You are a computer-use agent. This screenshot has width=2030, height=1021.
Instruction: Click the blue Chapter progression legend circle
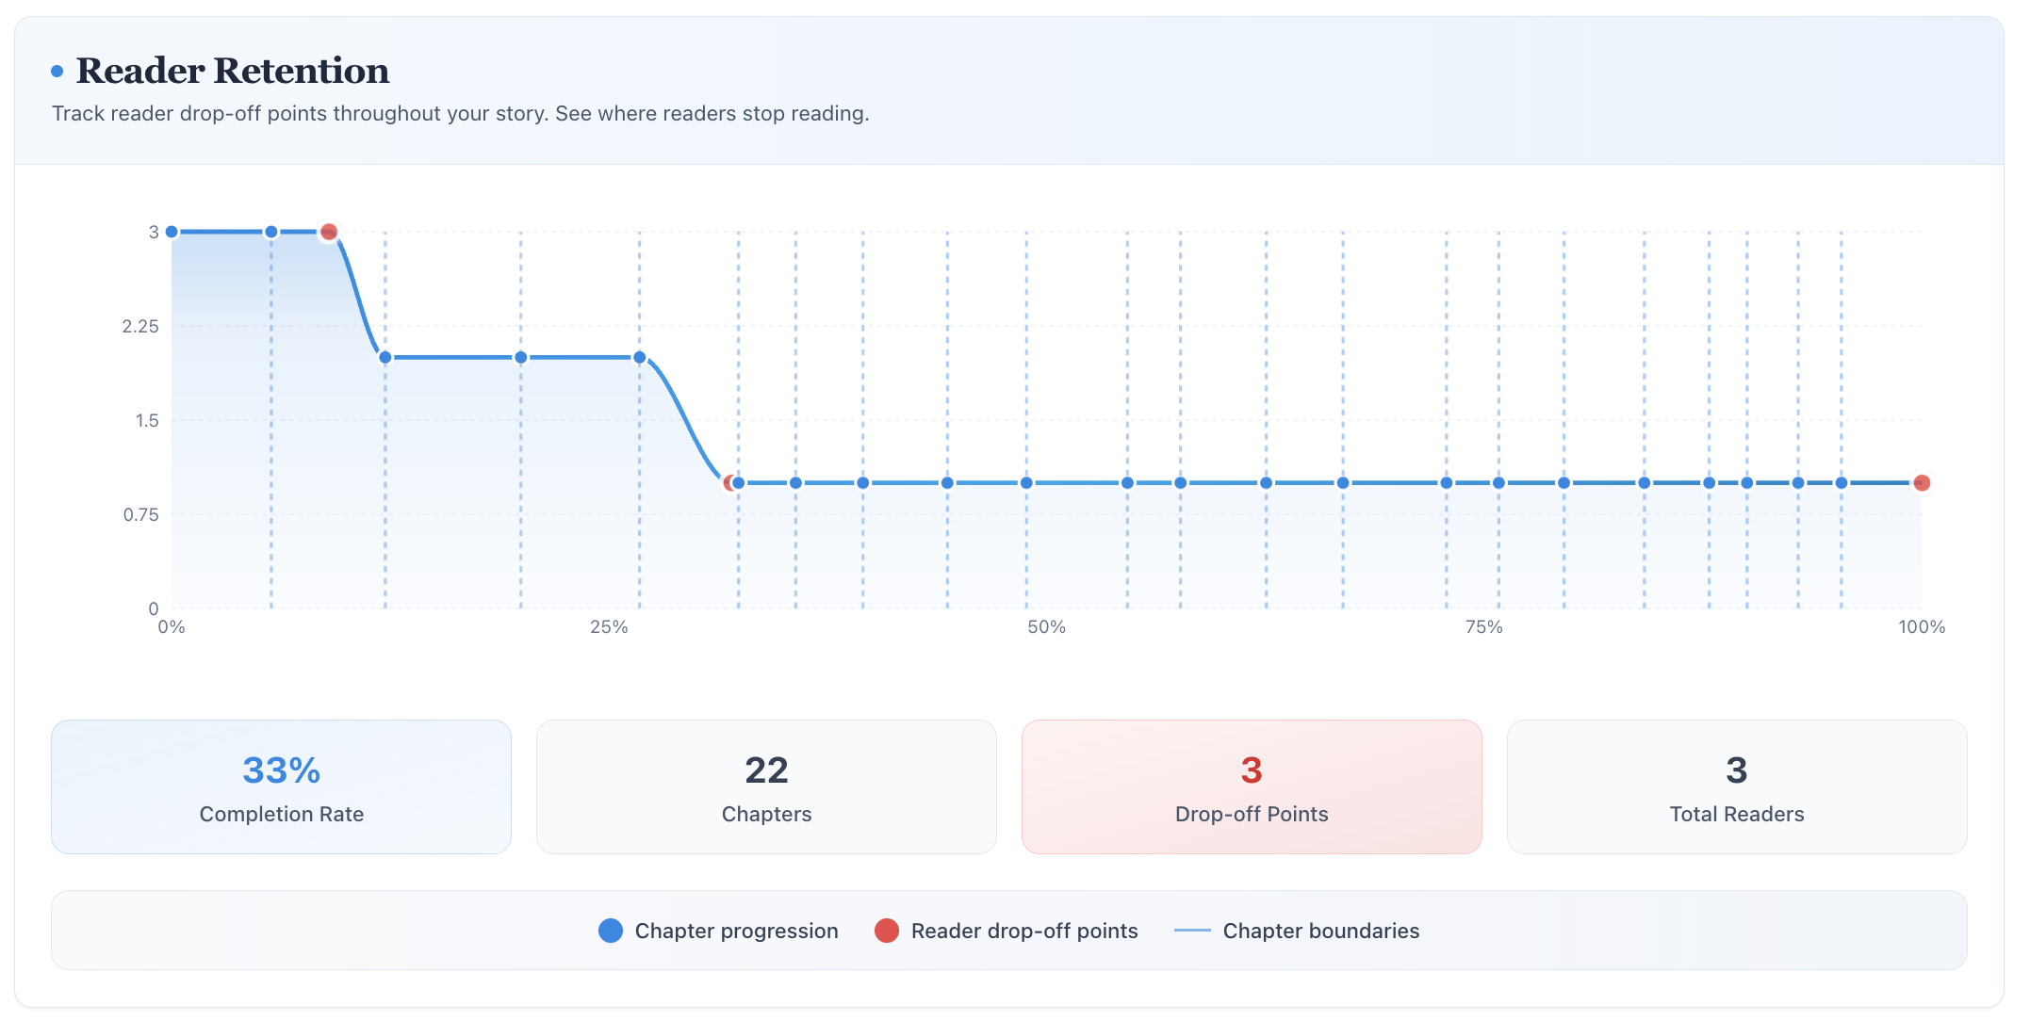(x=611, y=932)
